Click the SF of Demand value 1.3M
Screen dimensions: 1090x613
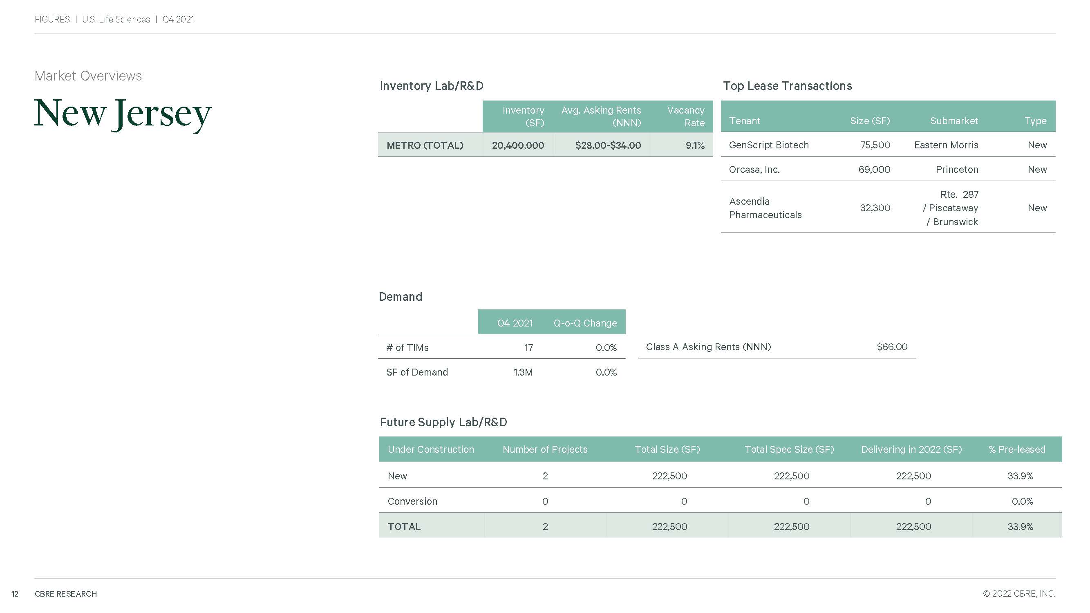pos(523,372)
